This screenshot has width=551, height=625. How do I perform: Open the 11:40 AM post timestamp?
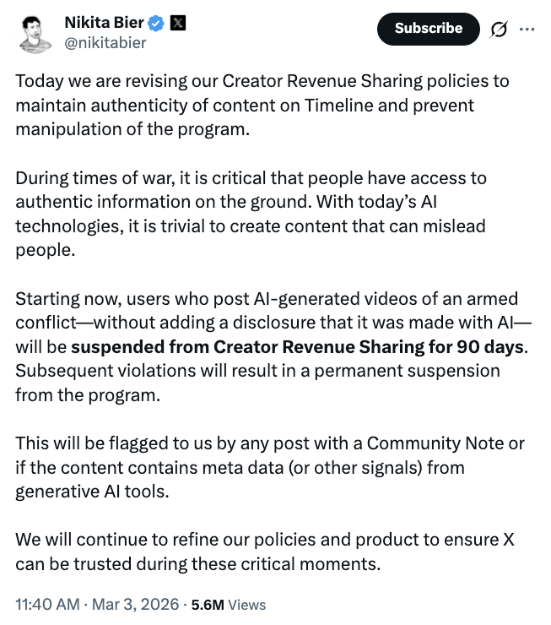click(x=49, y=604)
